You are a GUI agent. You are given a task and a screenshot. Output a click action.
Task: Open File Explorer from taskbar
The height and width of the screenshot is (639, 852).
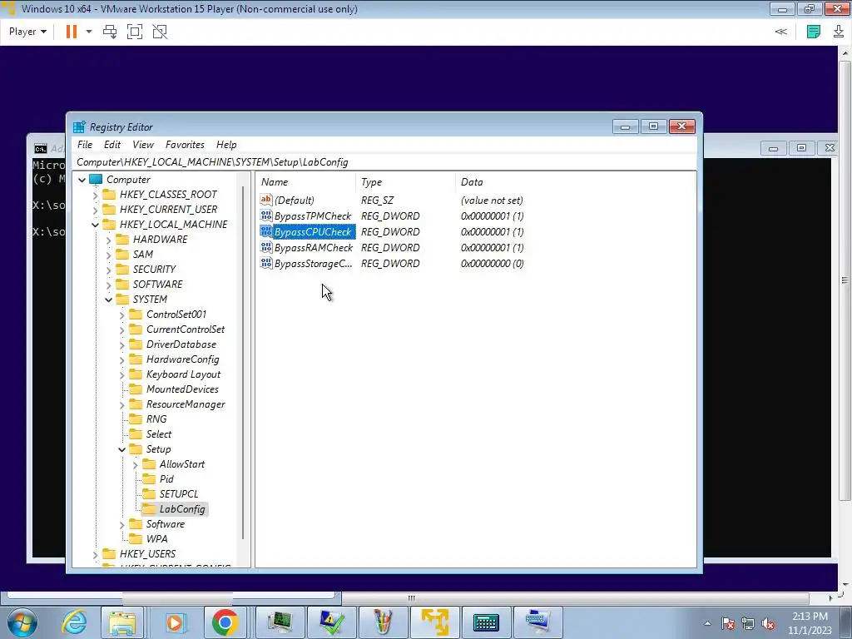(122, 622)
